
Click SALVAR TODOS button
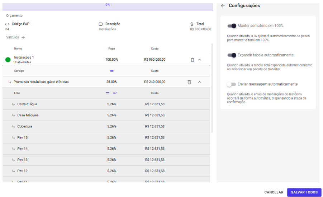coord(304,192)
